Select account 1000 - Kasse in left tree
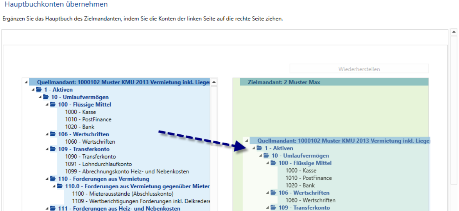 tap(80, 112)
